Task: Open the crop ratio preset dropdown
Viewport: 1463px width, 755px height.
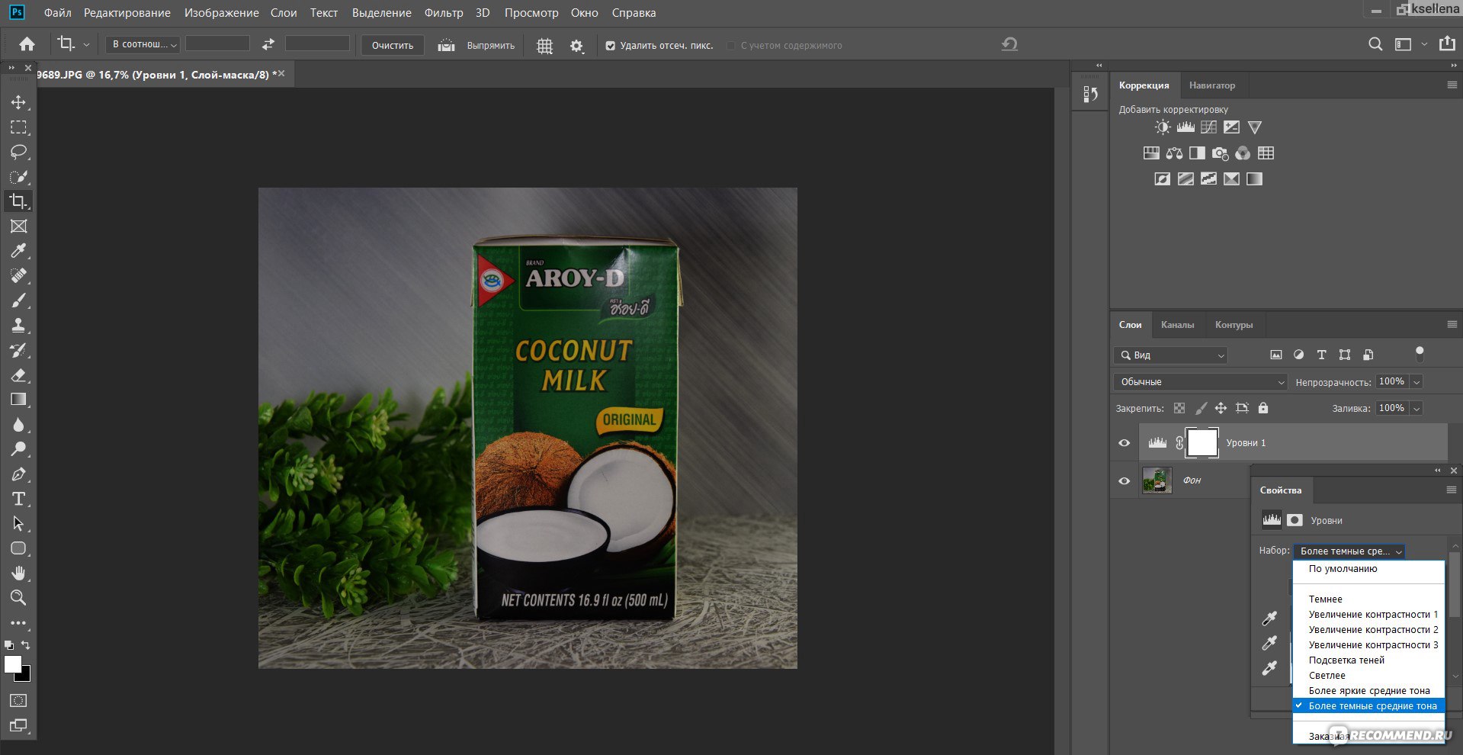Action: (x=143, y=44)
